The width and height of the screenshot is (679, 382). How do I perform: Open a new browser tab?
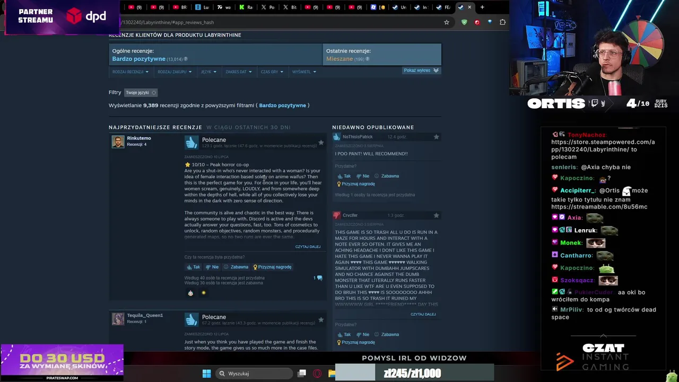[x=482, y=7]
